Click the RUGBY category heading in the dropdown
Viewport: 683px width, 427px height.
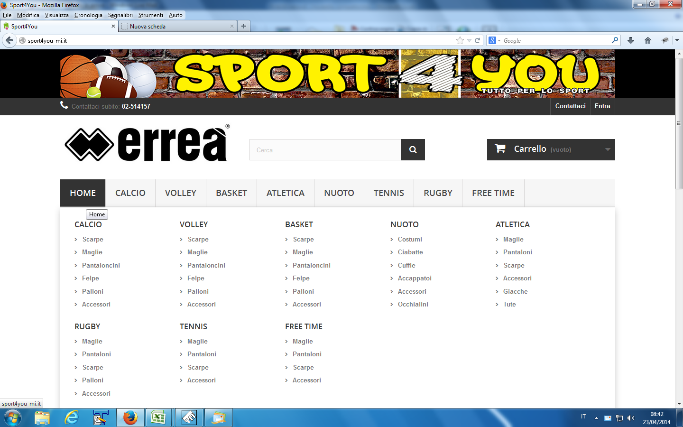tap(87, 326)
